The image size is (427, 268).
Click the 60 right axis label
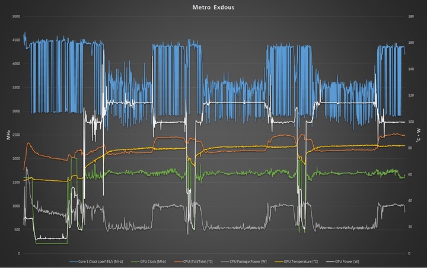pos(410,174)
